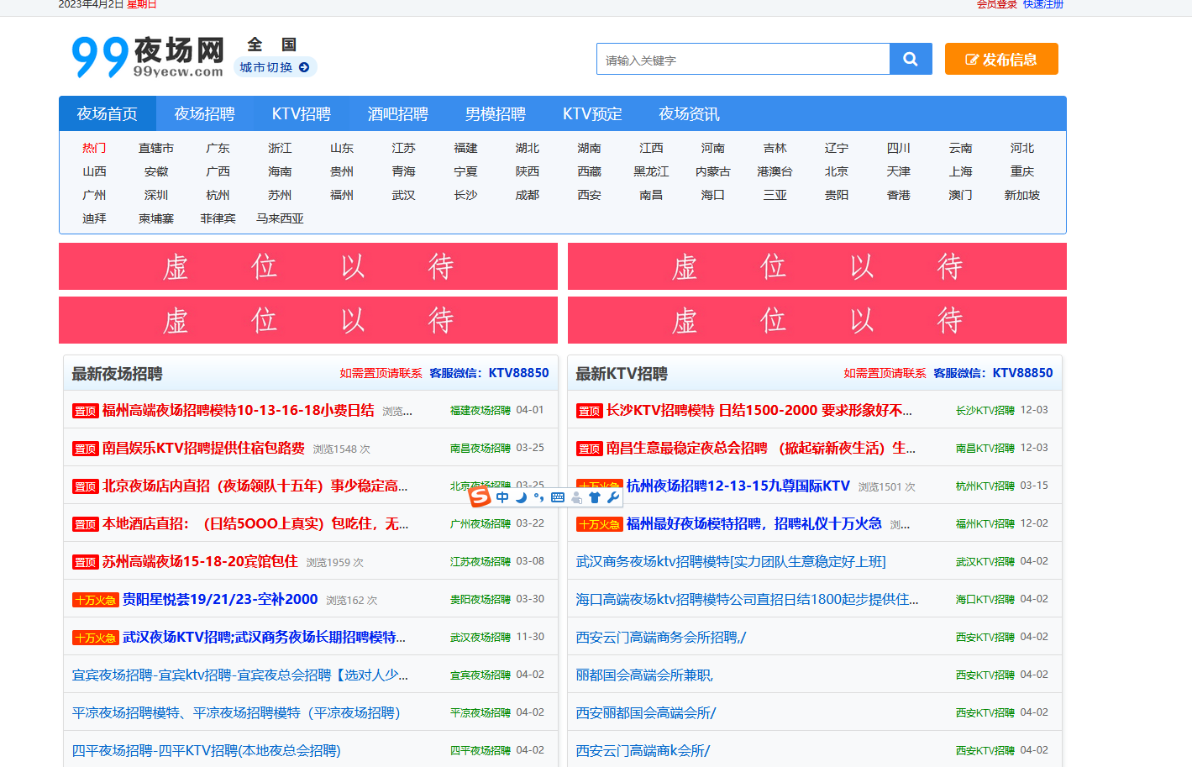Select 马来西亚 in the city list
This screenshot has width=1192, height=767.
(280, 218)
